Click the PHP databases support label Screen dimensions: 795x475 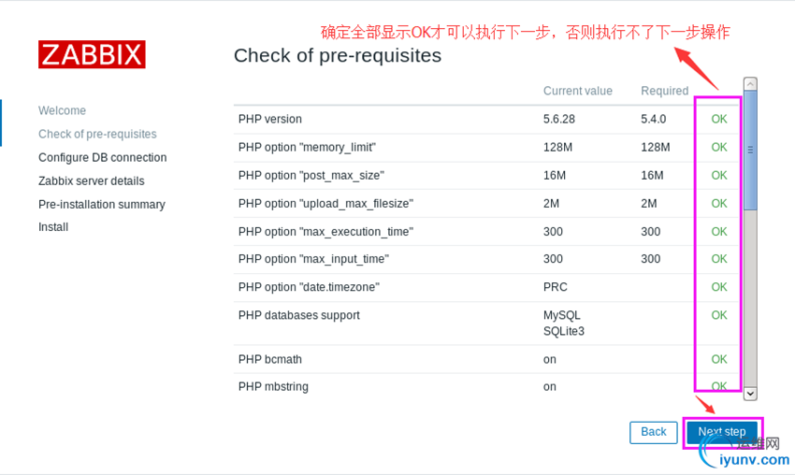[x=298, y=315]
